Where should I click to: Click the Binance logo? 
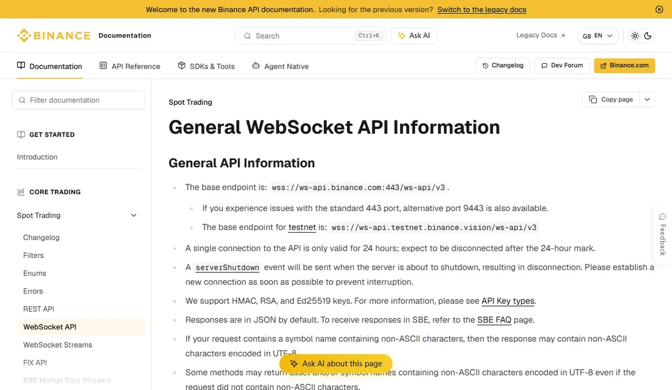coord(54,35)
